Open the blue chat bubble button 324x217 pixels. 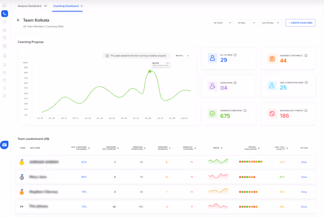(4, 145)
